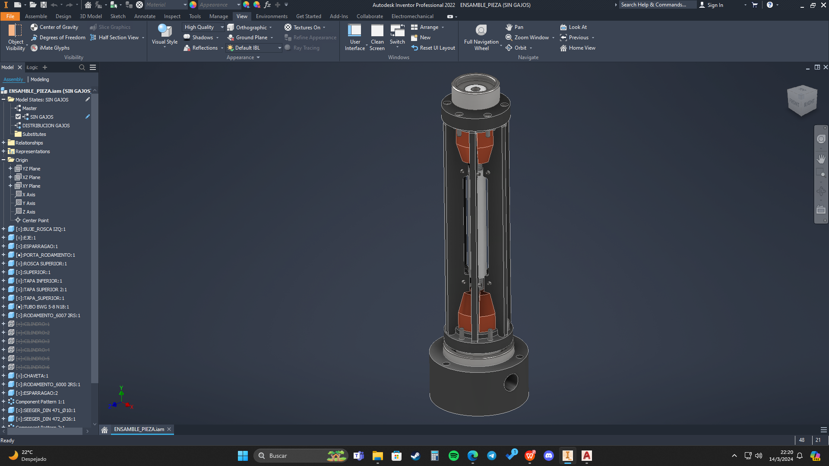Activate Half Section View
Image resolution: width=829 pixels, height=466 pixels.
[114, 38]
